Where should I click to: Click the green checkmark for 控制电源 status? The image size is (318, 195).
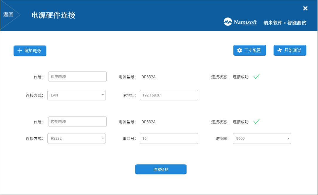pyautogui.click(x=257, y=122)
